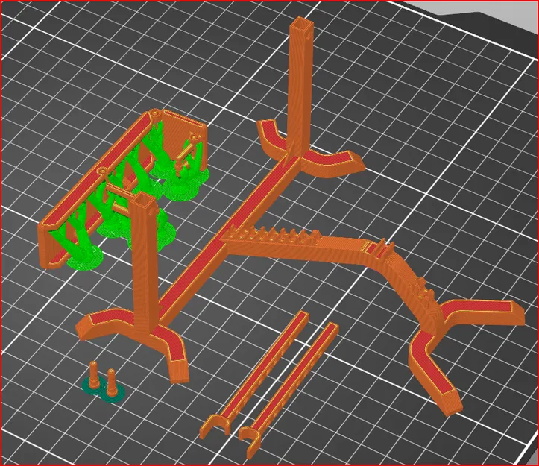Select the tall square upright post at back

300,88
